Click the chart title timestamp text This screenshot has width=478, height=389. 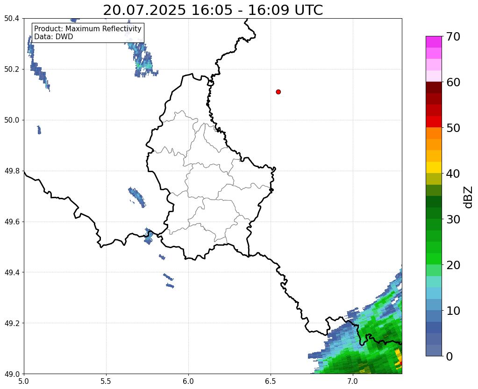(x=213, y=10)
